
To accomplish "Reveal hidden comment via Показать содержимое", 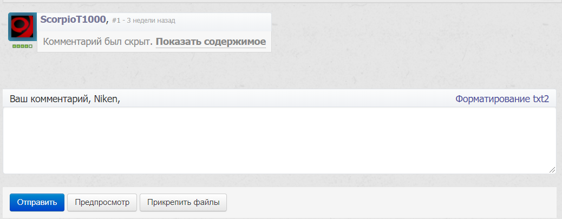I will click(x=211, y=42).
